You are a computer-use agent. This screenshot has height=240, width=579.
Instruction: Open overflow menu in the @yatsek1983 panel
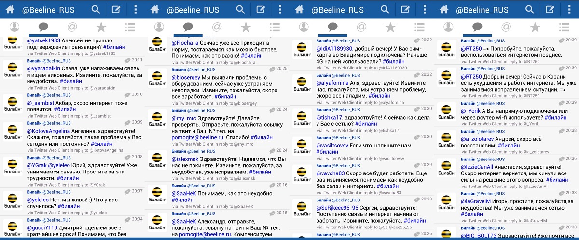click(136, 10)
